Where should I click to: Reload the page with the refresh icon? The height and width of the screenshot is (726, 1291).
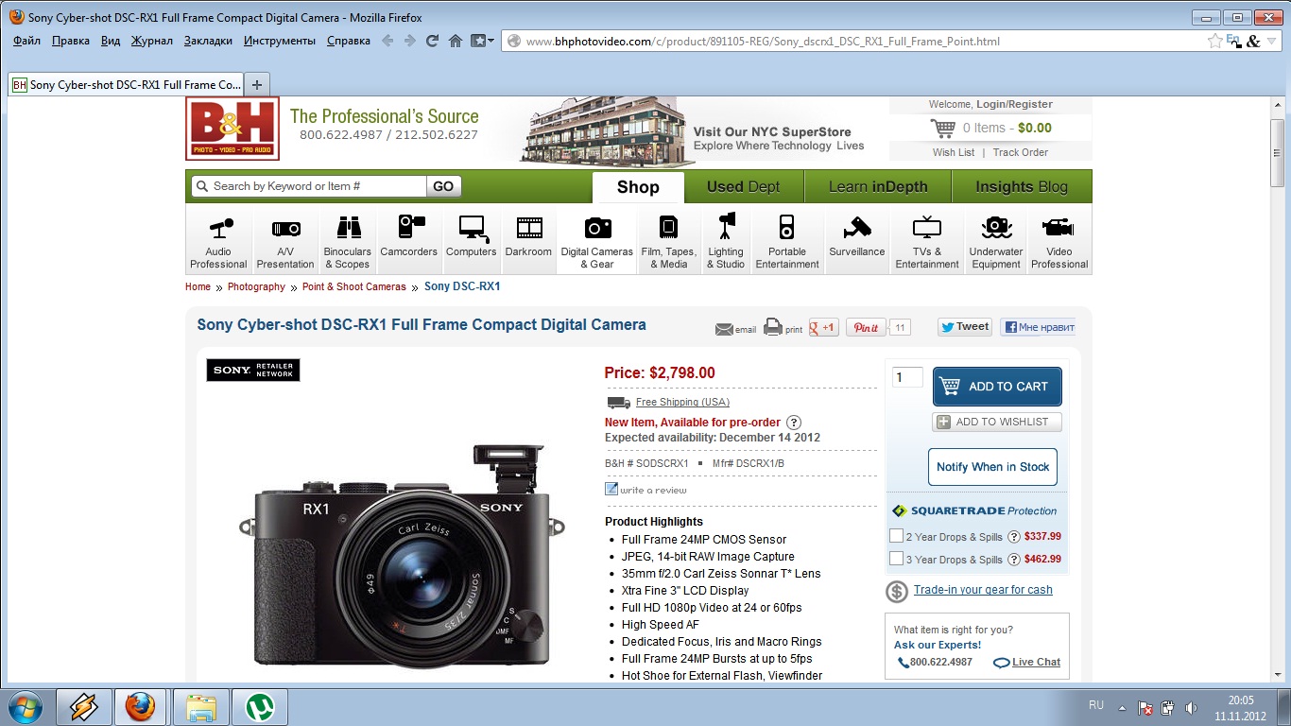(433, 41)
